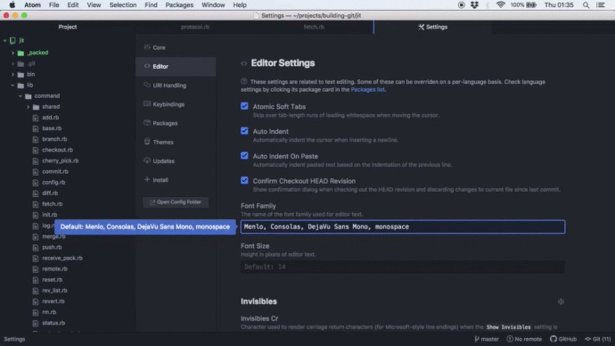Click the Bluetooth menu bar icon
The image size is (615, 346).
click(487, 5)
